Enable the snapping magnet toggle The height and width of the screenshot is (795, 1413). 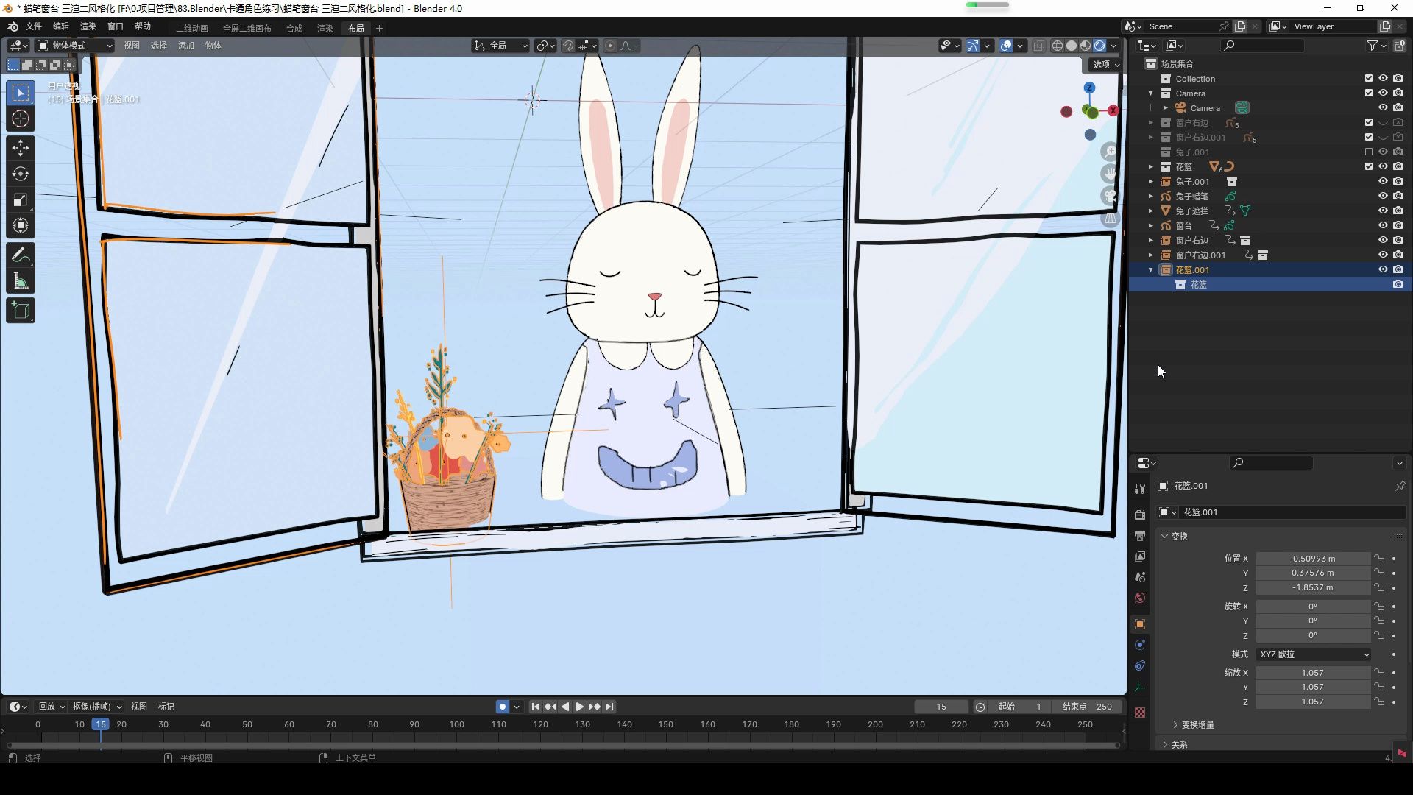[x=568, y=45]
